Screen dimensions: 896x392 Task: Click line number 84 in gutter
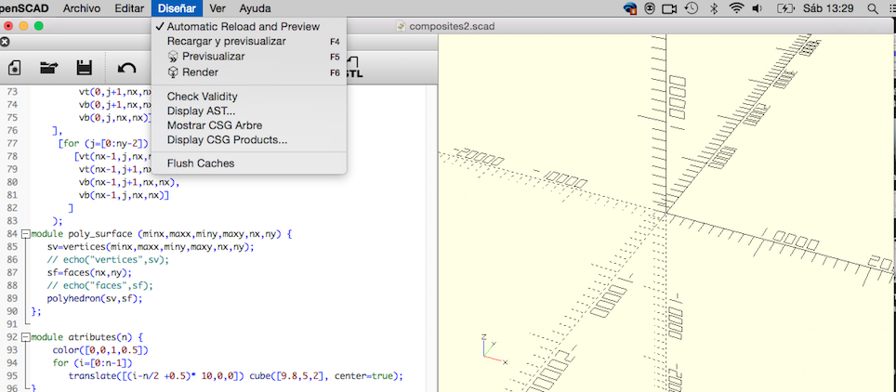(x=11, y=234)
